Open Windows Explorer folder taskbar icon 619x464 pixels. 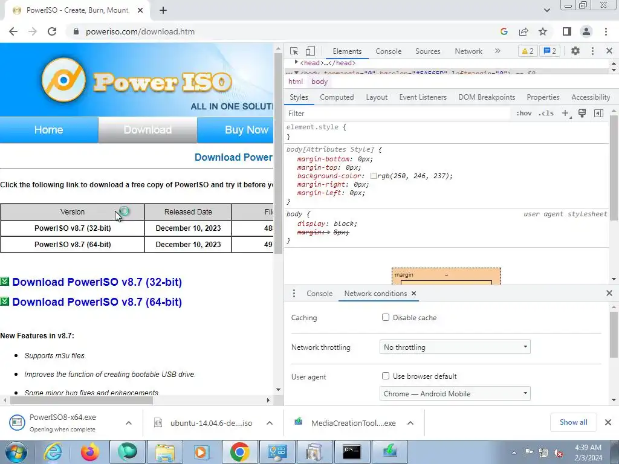[165, 452]
